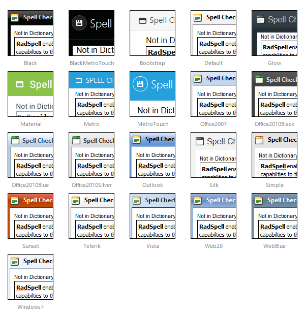
Task: Click the 'Vista' caption text
Action: 152,246
